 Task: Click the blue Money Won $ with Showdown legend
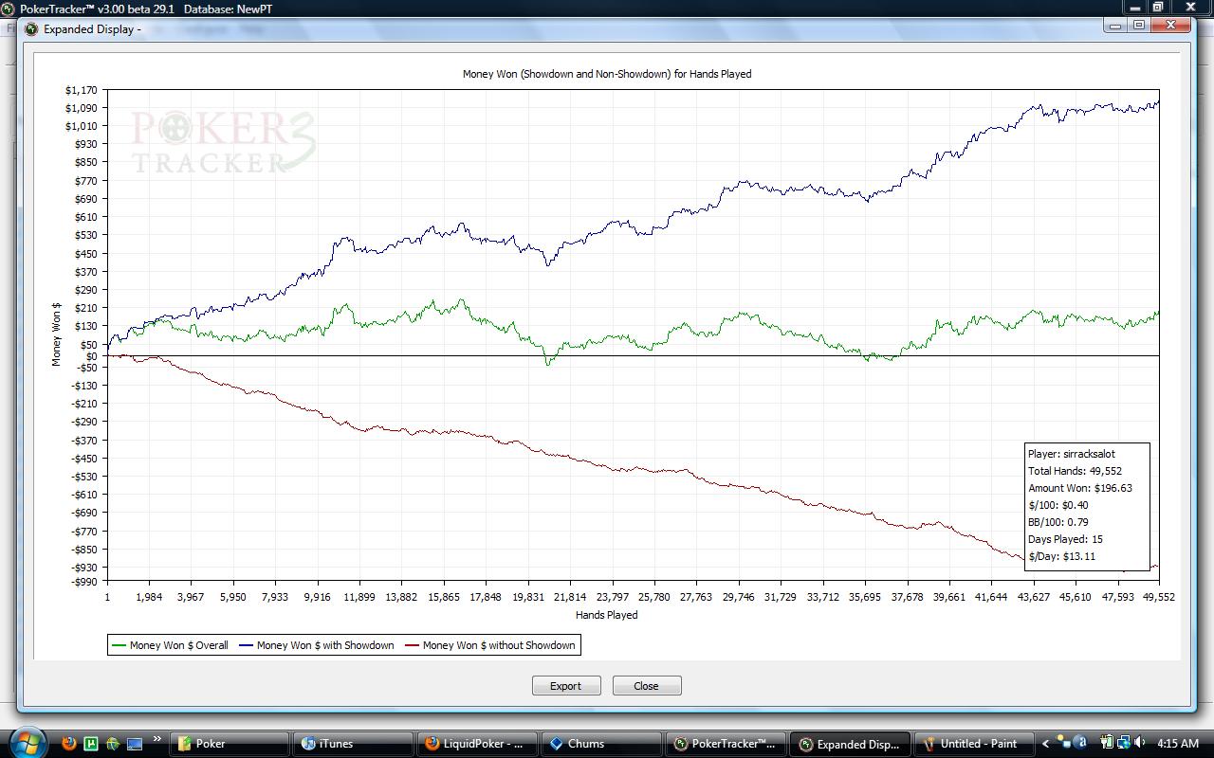[x=317, y=645]
